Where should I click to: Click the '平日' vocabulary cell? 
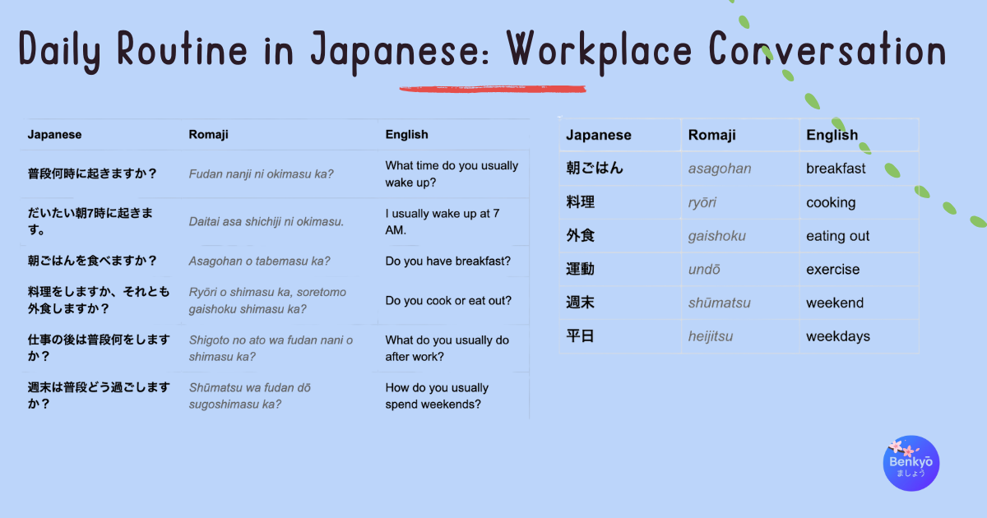[581, 336]
